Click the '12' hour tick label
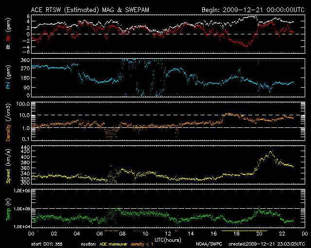Viewport: 311px width, 248px height. pyautogui.click(x=168, y=234)
